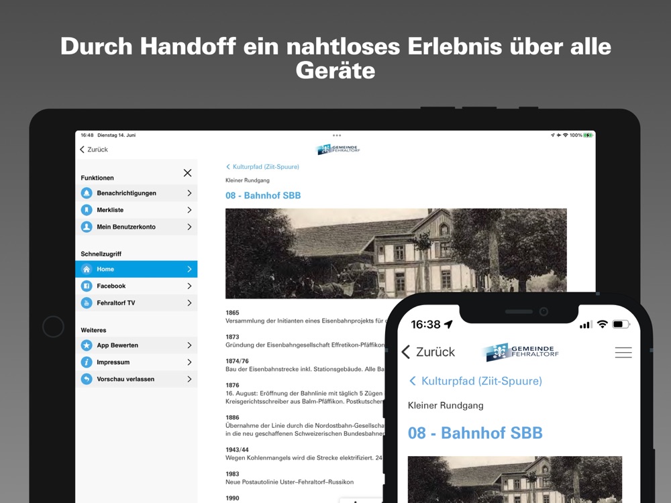Expand the Benachrichtigungen chevron arrow
Viewport: 671px width, 503px height.
click(x=189, y=193)
